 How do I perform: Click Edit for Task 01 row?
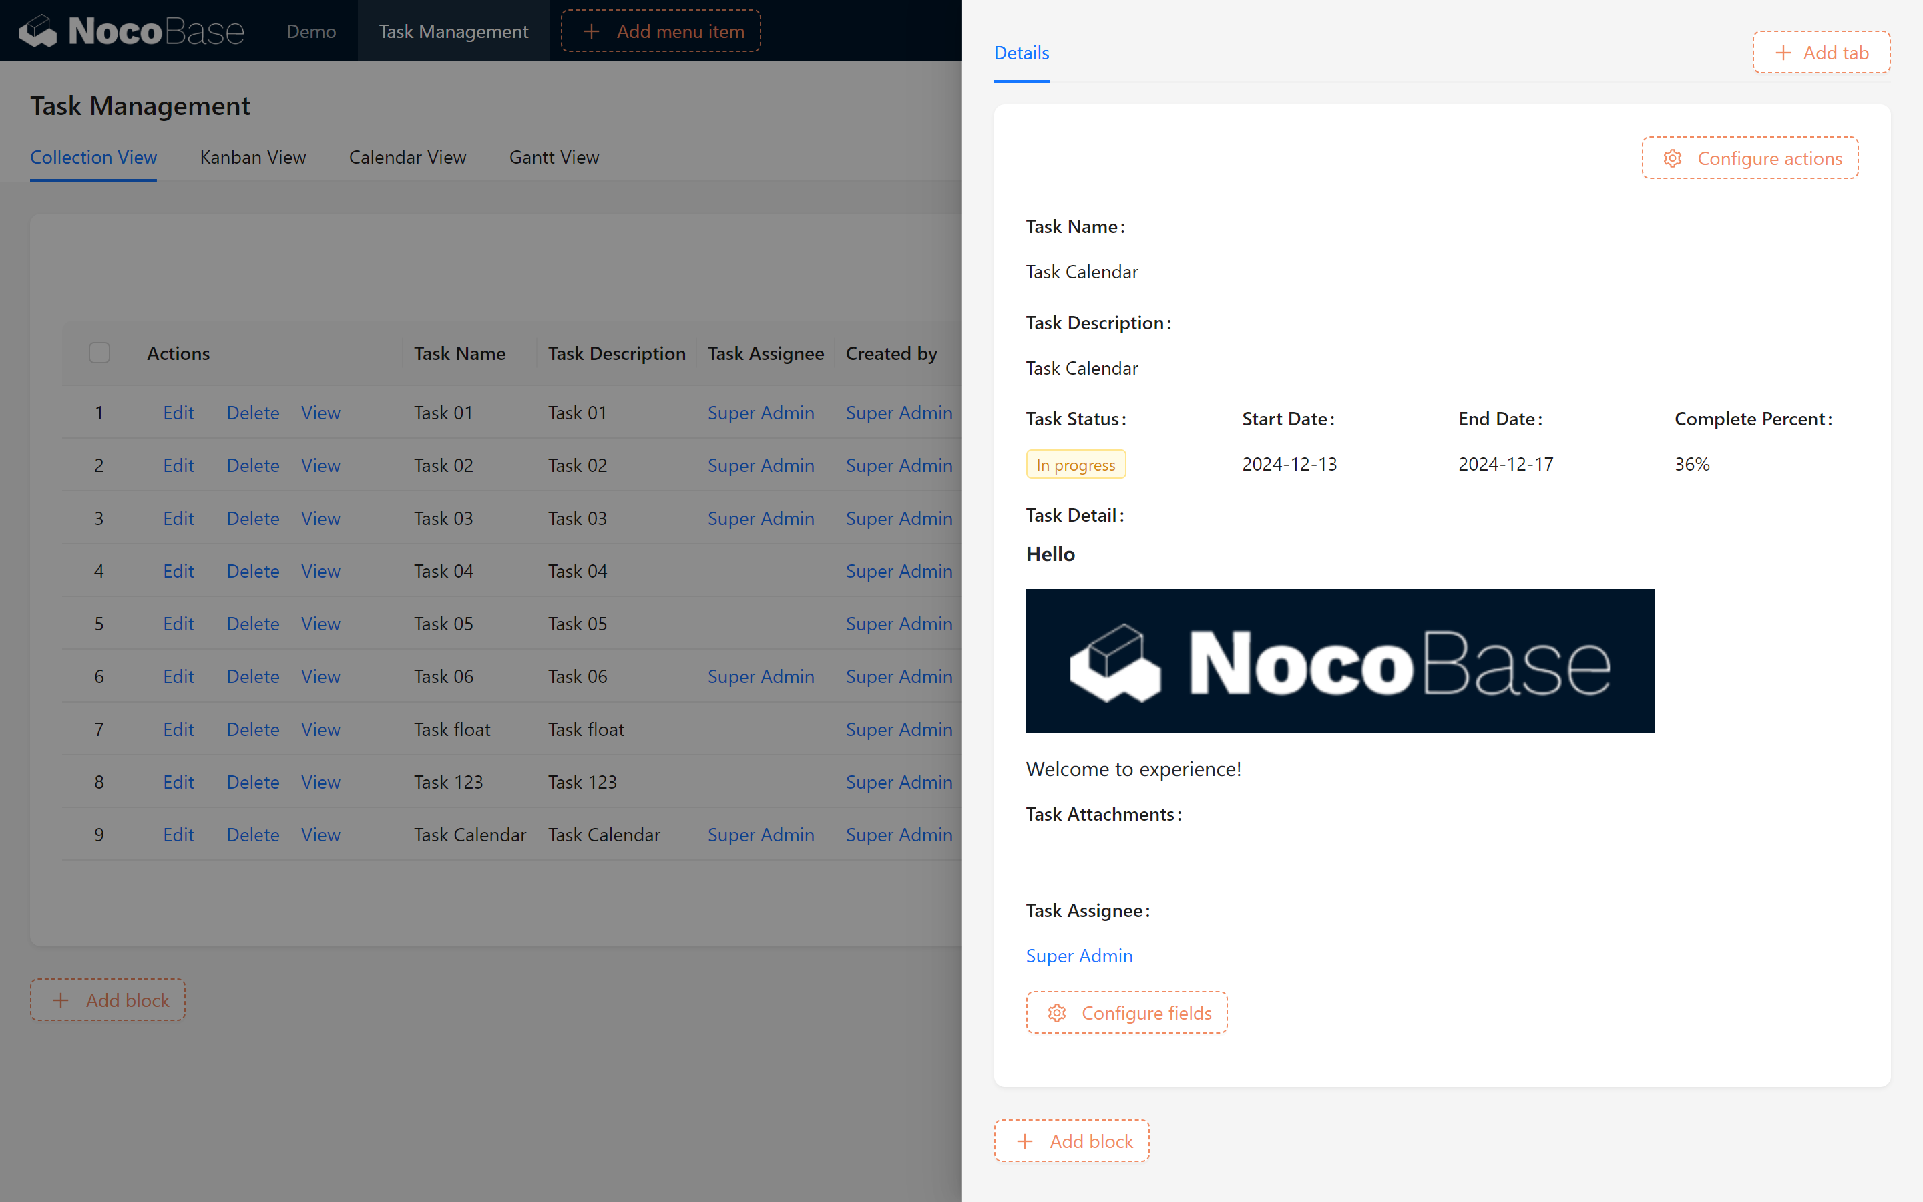point(178,413)
